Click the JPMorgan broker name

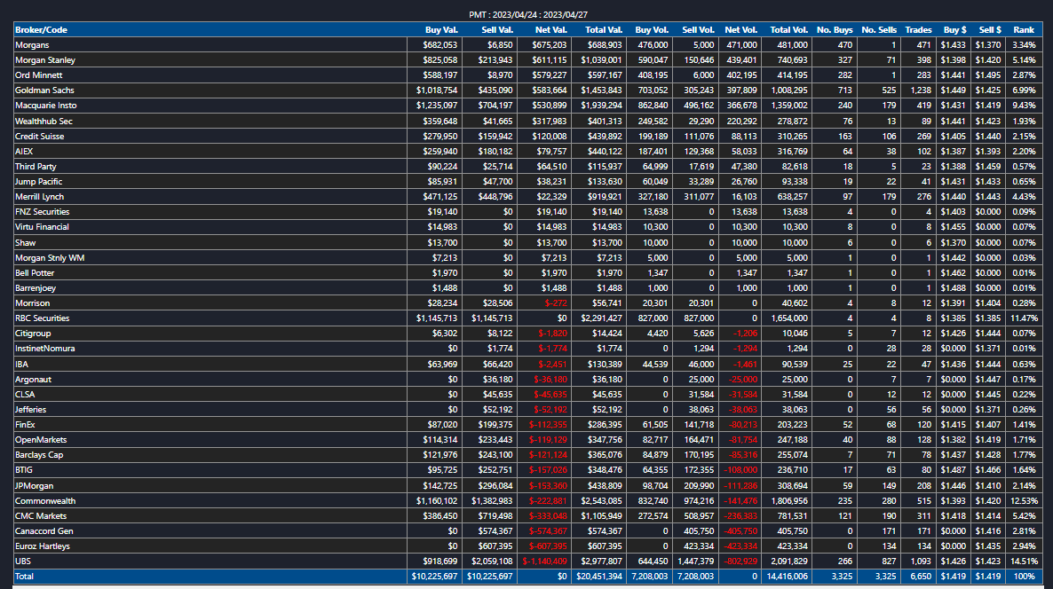click(x=35, y=486)
